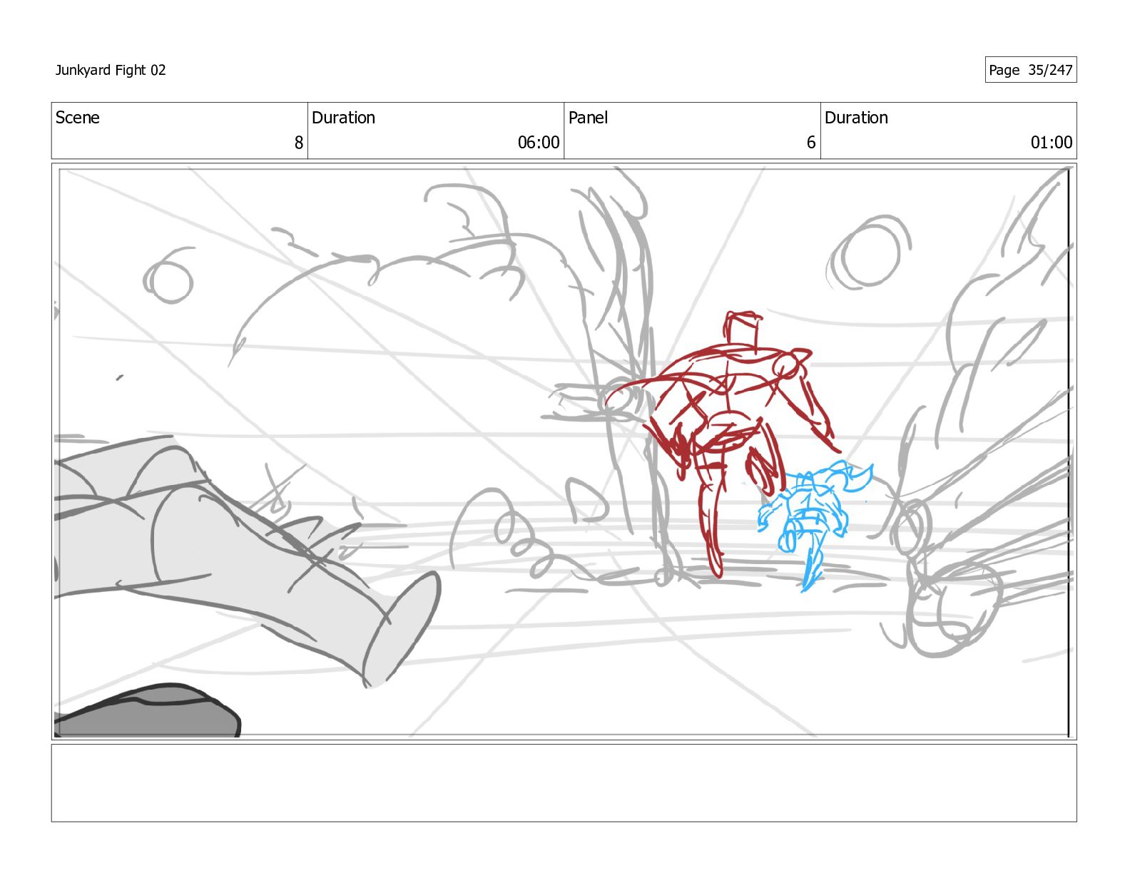Click the 'Panel' header label

click(588, 118)
